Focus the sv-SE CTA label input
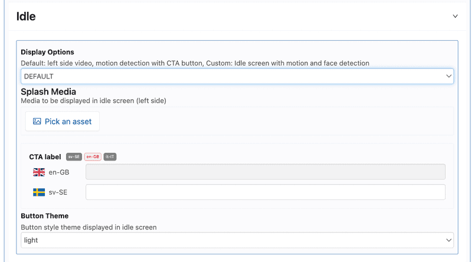 (x=265, y=192)
